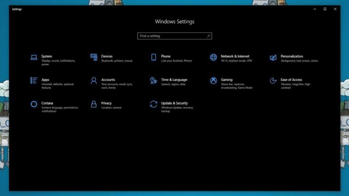Click 'Uninstall, defaults, optional features' text
349x196 pixels.
58,86
